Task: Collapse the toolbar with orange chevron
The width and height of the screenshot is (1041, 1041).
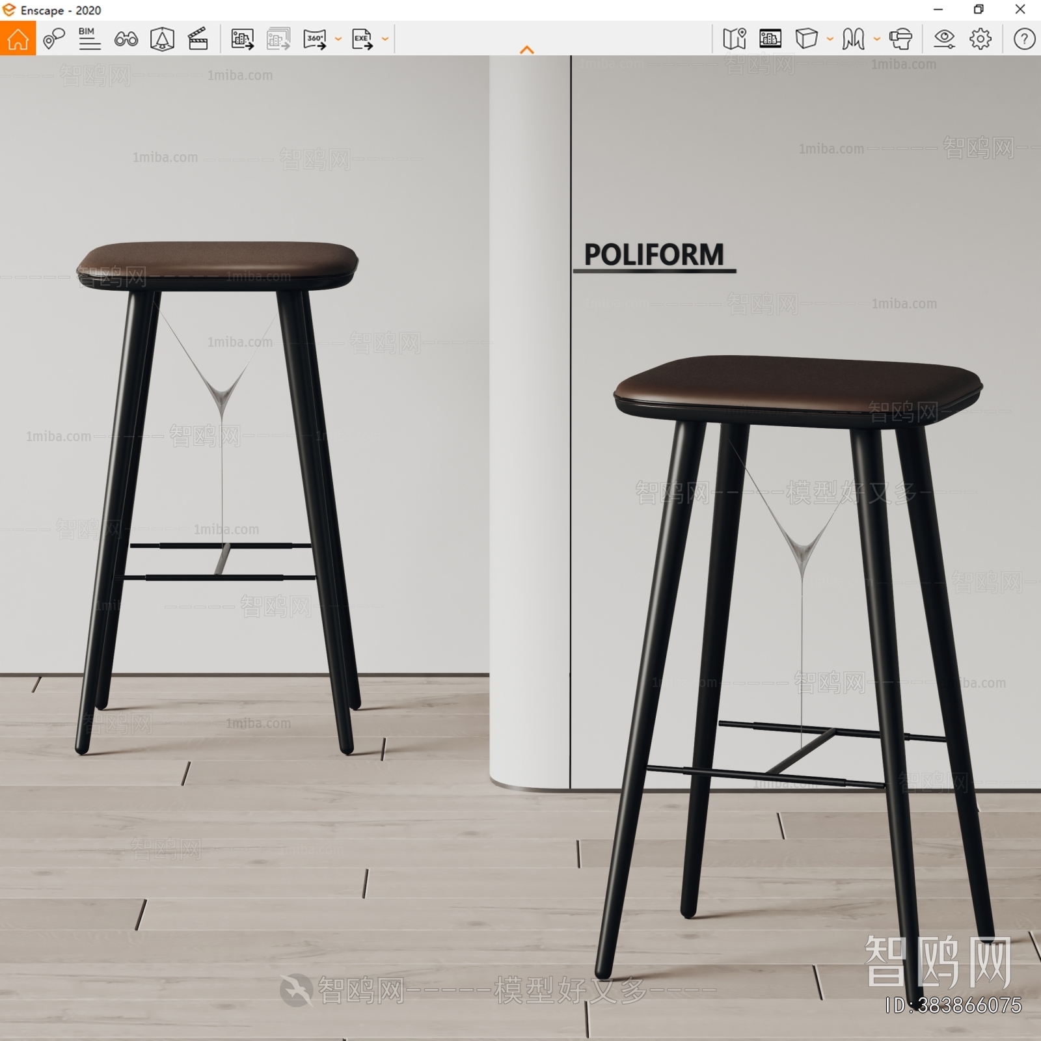Action: [x=527, y=49]
